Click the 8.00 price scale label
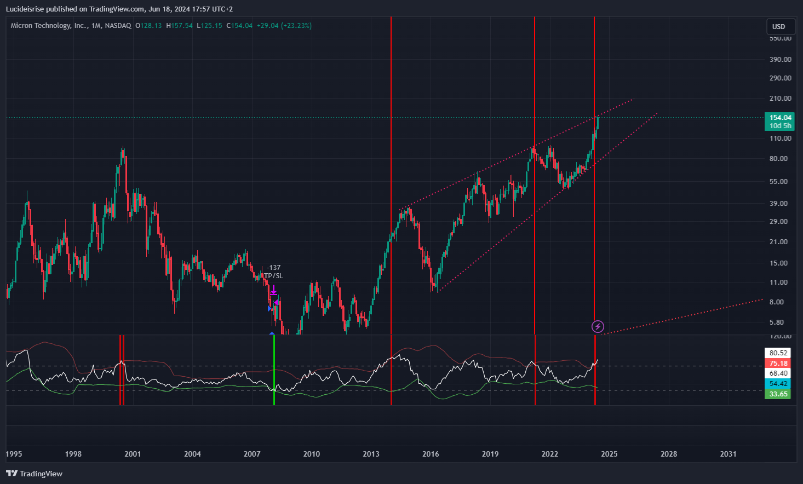803x484 pixels. pos(777,302)
